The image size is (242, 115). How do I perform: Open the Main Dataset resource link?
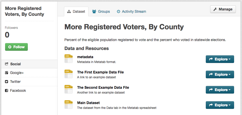pos(88,103)
